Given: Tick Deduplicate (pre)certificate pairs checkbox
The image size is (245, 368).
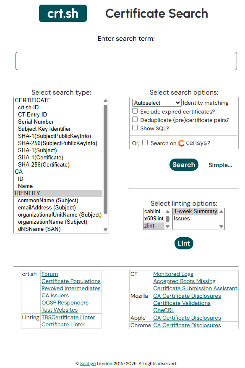Looking at the screenshot, I should click(x=135, y=119).
